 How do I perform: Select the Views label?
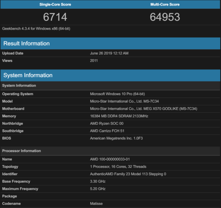coord(7,61)
